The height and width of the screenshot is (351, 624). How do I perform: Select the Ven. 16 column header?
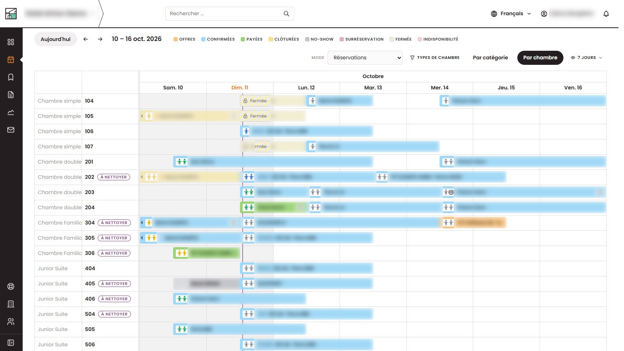573,88
